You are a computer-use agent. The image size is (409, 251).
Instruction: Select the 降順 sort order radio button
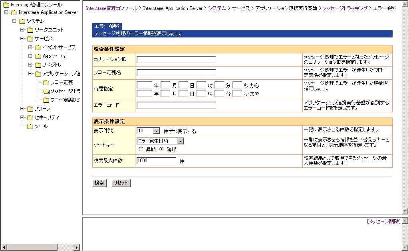[161, 149]
